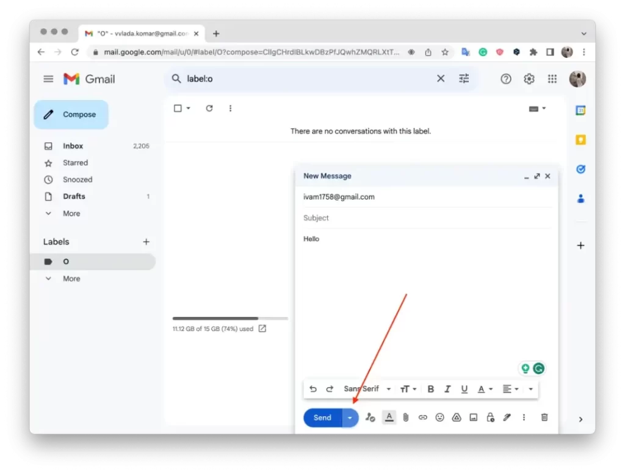Open the input tools keyboard dropdown
The height and width of the screenshot is (473, 625).
click(x=537, y=108)
